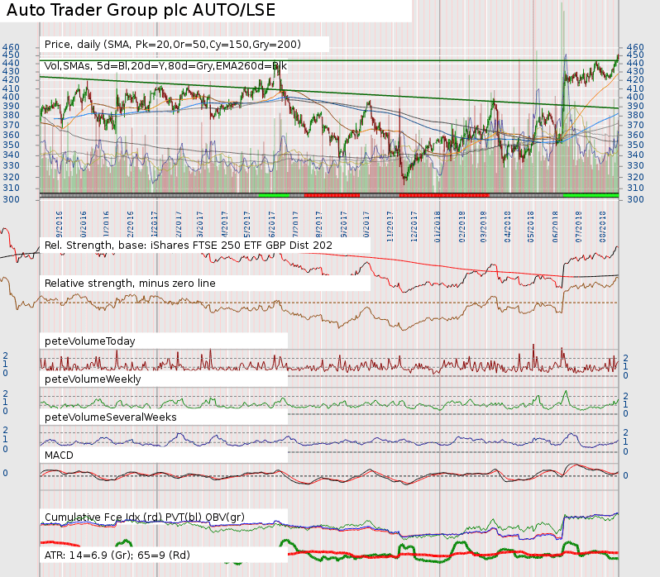Select 350 on the left price axis
Image resolution: width=660 pixels, height=577 pixels.
[11, 145]
